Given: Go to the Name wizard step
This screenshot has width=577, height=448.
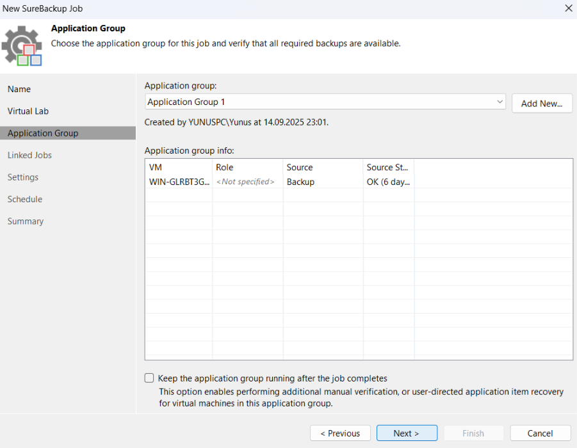Looking at the screenshot, I should 19,89.
